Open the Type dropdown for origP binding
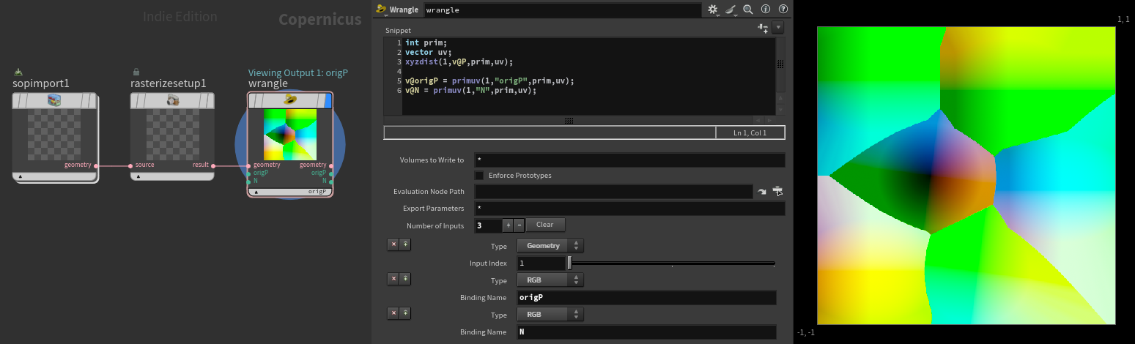 point(550,281)
